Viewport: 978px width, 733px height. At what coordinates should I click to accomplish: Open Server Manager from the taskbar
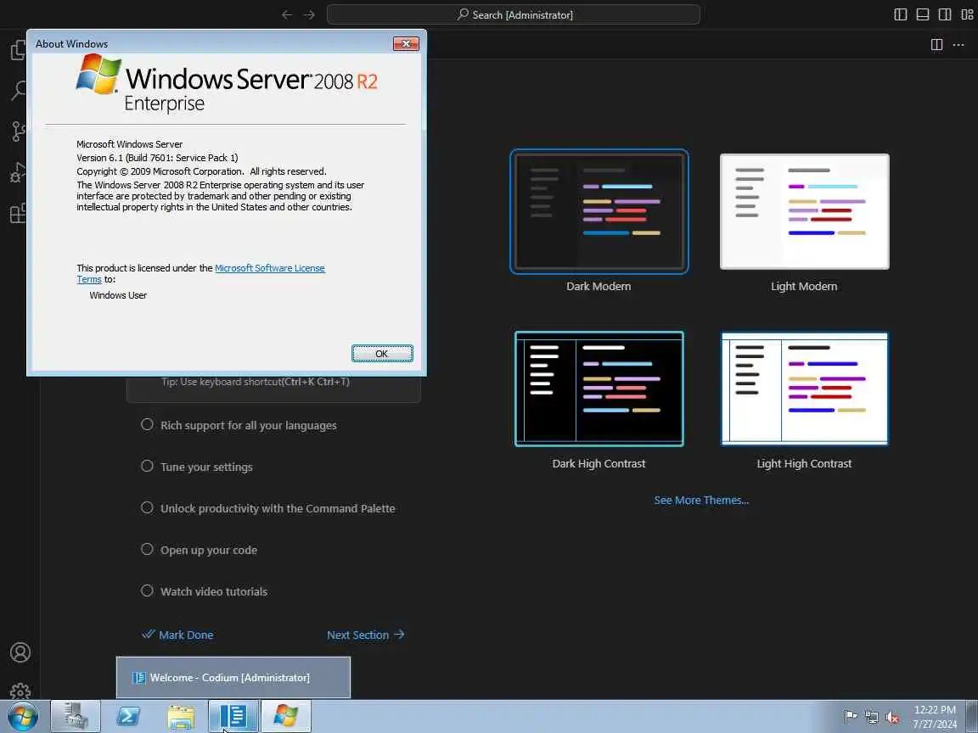(75, 716)
